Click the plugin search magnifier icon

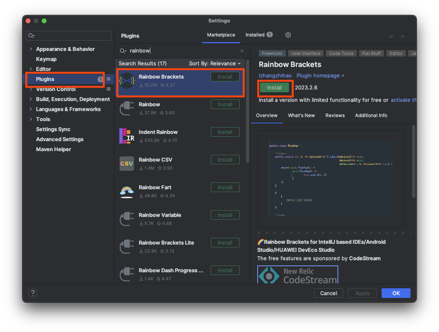pyautogui.click(x=123, y=51)
